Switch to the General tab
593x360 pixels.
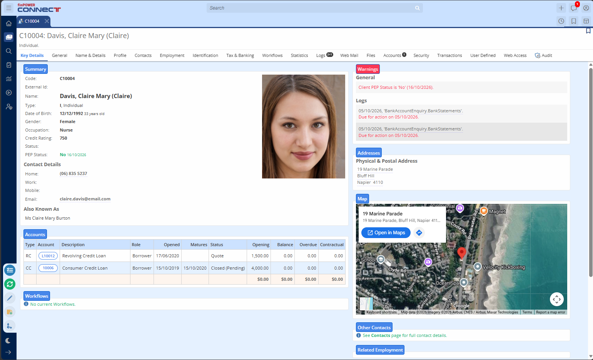point(60,55)
